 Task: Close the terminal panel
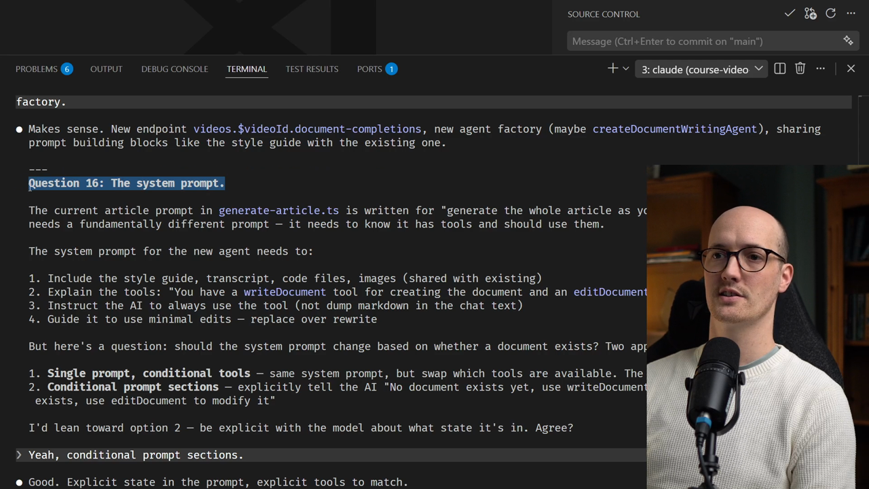[851, 69]
